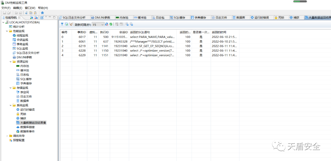Click the blue filter funnel icon

click(62, 24)
